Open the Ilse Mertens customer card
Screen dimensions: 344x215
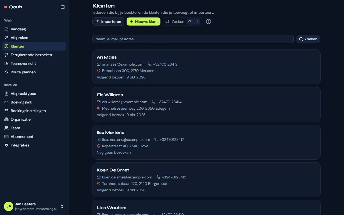(x=206, y=142)
